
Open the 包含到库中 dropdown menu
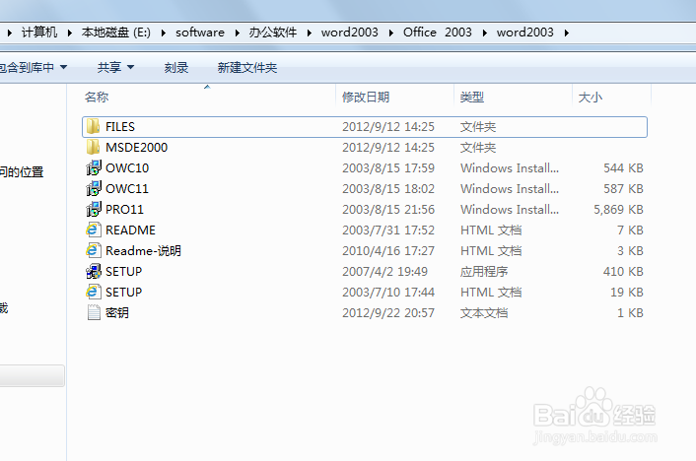[x=33, y=67]
